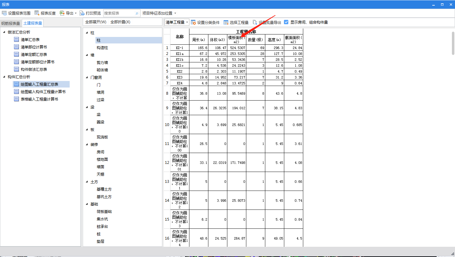Open the 清单工程量 combo box
The width and height of the screenshot is (455, 257).
click(177, 22)
